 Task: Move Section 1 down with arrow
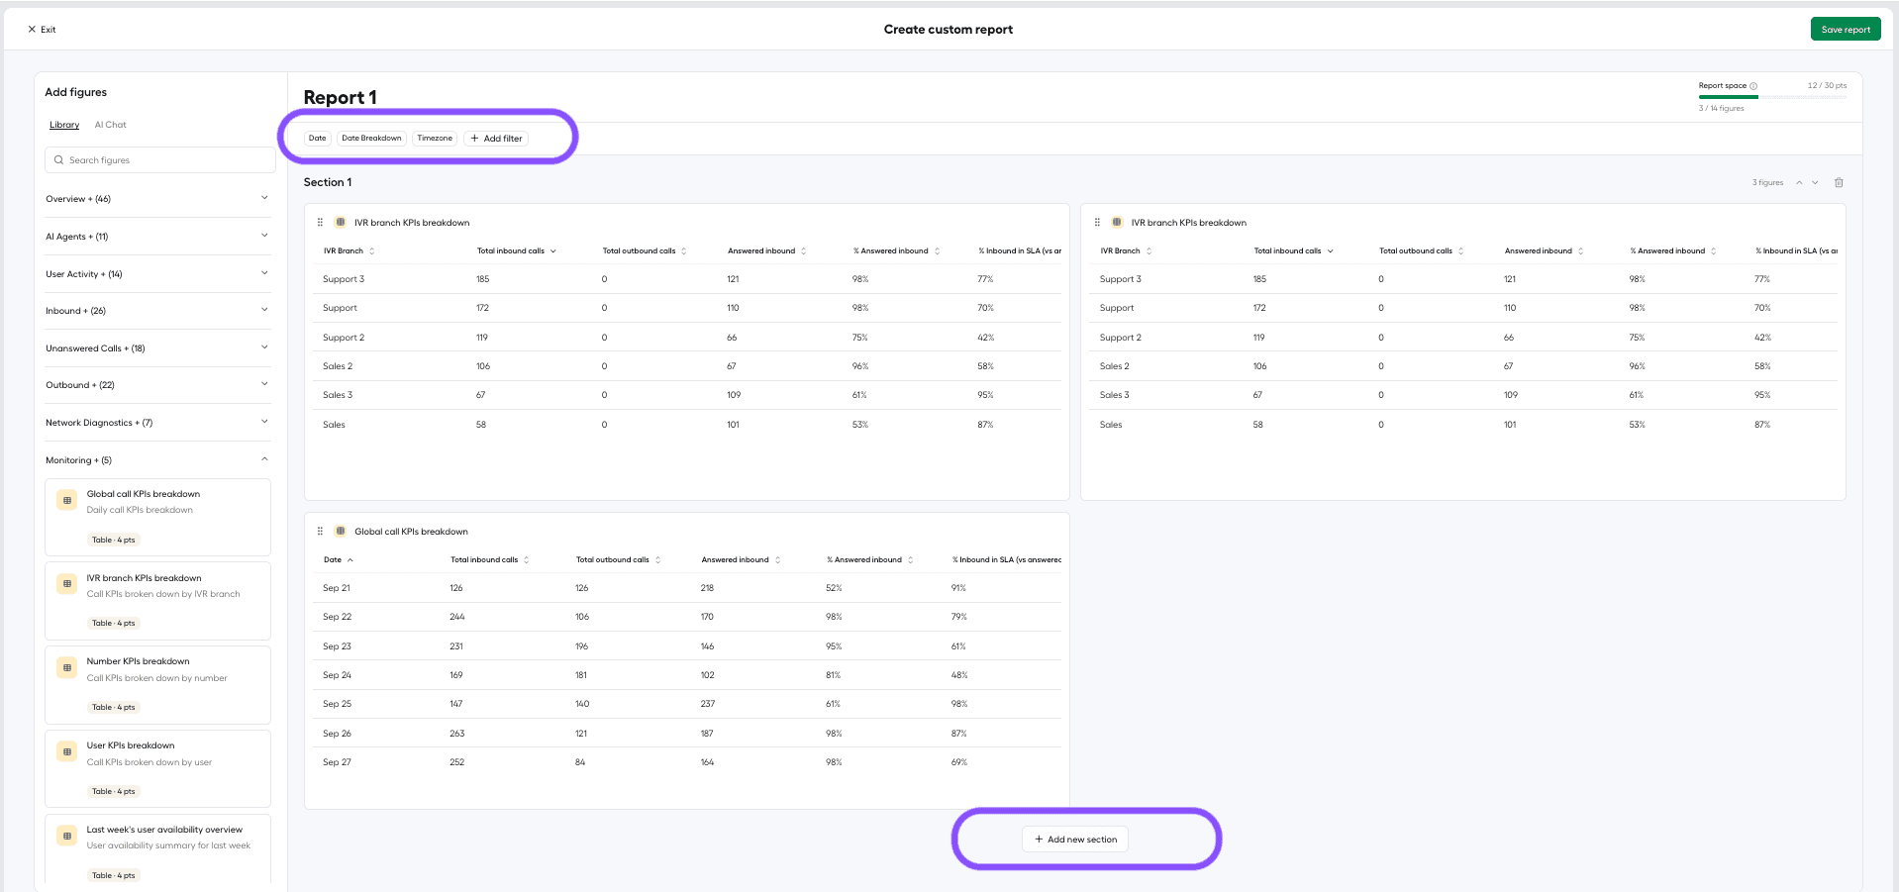(x=1815, y=182)
